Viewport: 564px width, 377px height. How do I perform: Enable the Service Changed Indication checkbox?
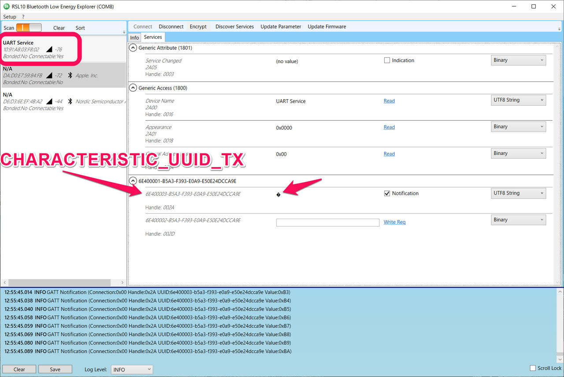click(x=387, y=60)
